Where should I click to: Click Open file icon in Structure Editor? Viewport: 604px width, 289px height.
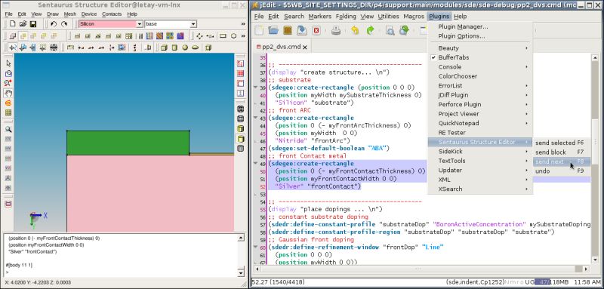coord(23,24)
